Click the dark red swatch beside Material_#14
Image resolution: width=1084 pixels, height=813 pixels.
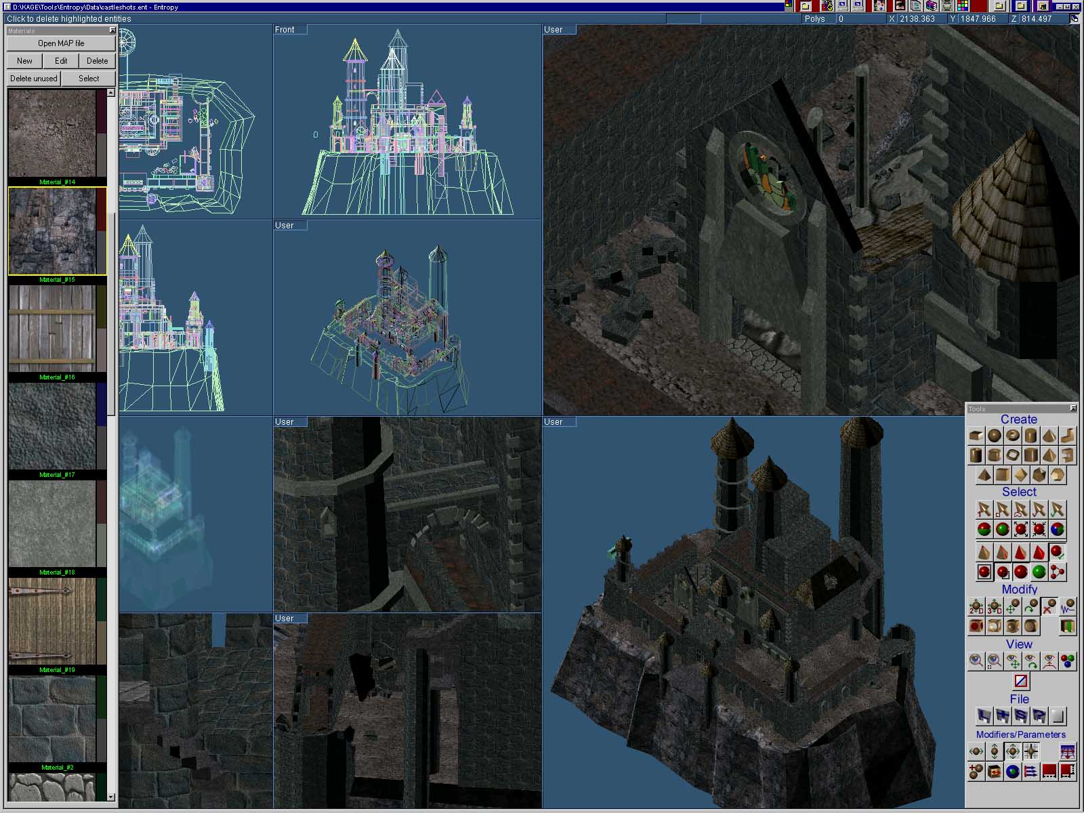[102, 112]
